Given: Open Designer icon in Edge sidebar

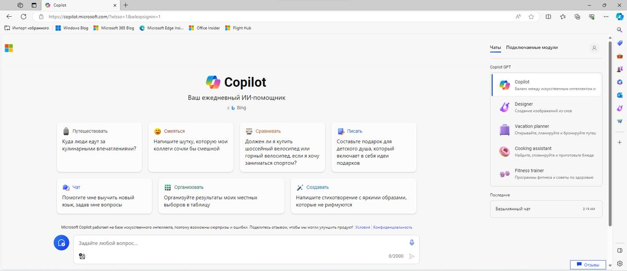Looking at the screenshot, I should [x=620, y=108].
